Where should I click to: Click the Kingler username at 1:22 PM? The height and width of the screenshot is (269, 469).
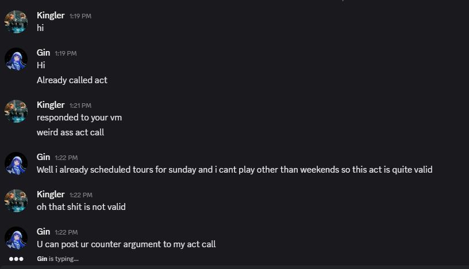point(51,194)
